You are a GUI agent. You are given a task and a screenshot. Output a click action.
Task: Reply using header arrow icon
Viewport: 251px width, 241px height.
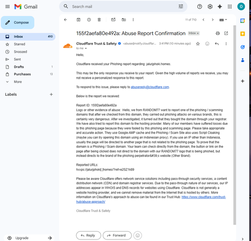(217, 44)
